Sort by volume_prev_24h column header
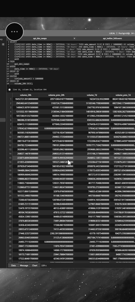The image size is (135, 302). coord(56,95)
